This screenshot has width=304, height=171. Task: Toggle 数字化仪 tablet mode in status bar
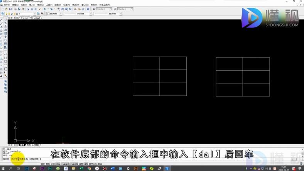click(93, 164)
